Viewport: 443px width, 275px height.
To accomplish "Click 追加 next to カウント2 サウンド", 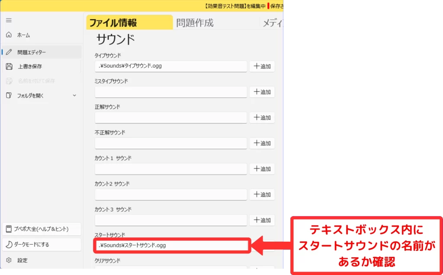I will click(262, 194).
